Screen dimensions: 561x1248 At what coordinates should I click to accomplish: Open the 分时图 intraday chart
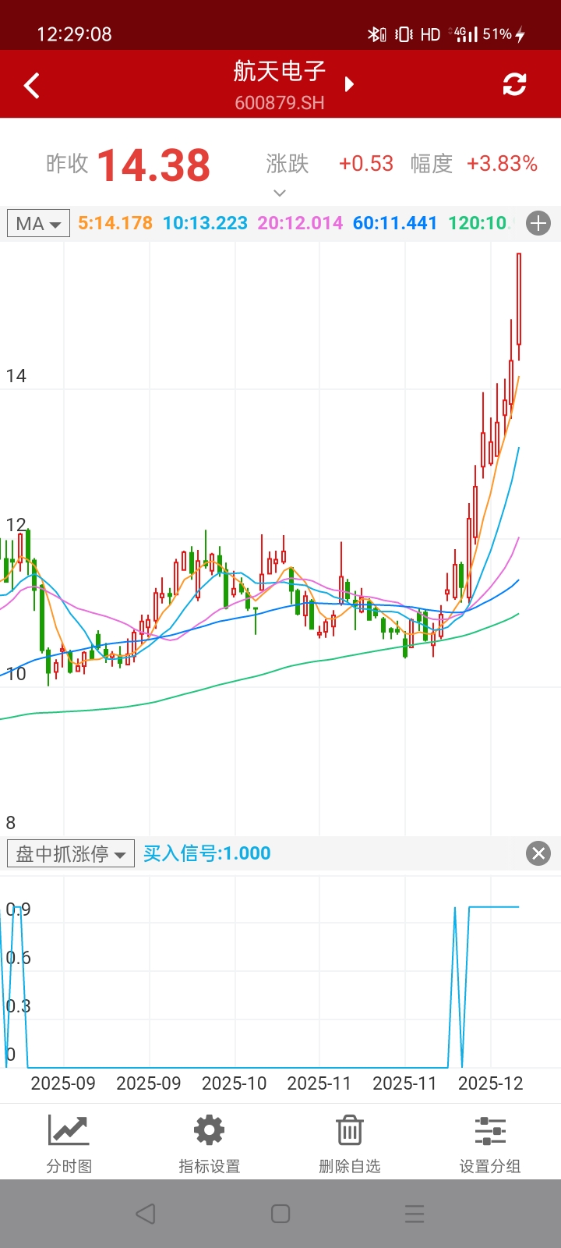(69, 1143)
